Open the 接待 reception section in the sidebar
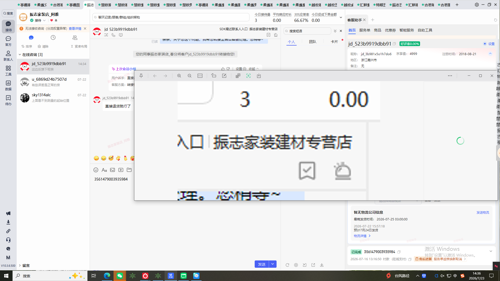500x281 pixels. [8, 26]
